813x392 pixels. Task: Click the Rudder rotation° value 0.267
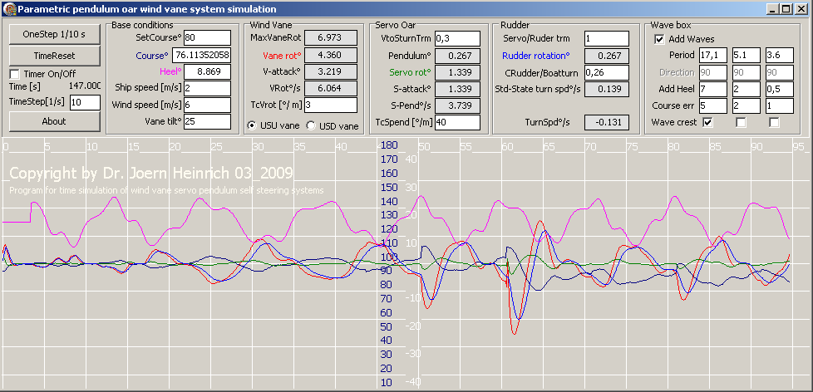(607, 56)
